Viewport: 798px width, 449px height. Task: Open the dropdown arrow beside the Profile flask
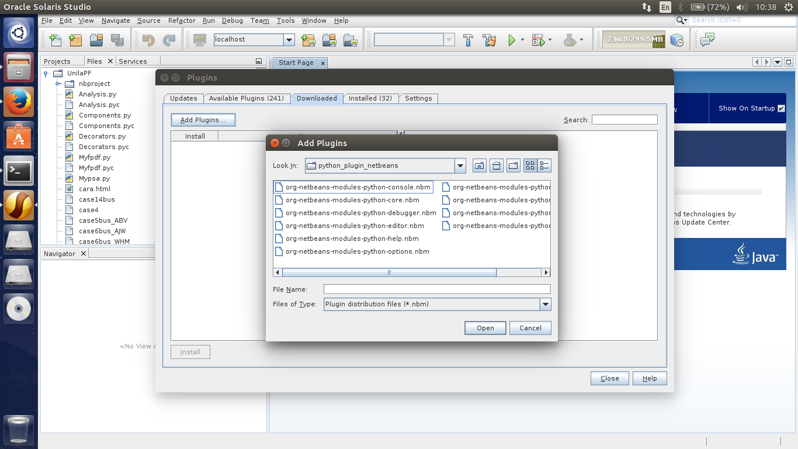581,40
